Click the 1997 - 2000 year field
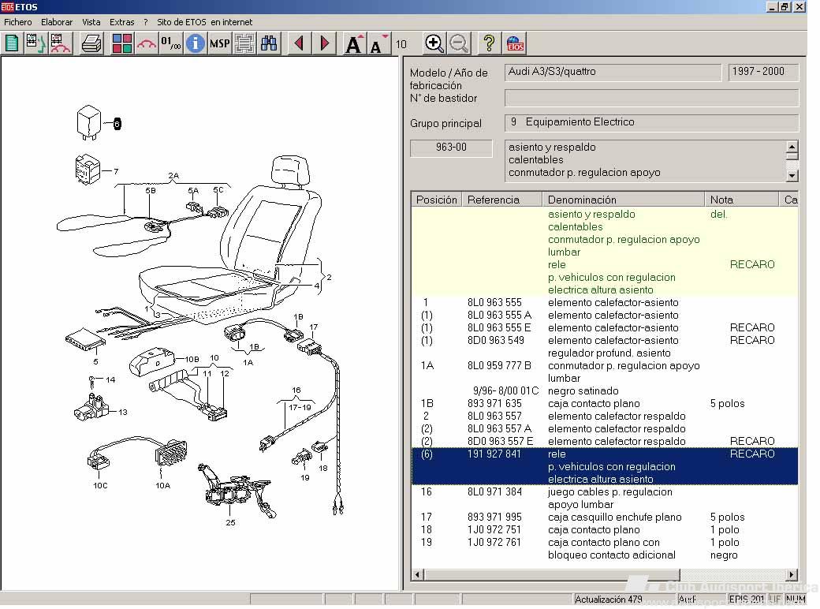The width and height of the screenshot is (820, 609). click(763, 72)
